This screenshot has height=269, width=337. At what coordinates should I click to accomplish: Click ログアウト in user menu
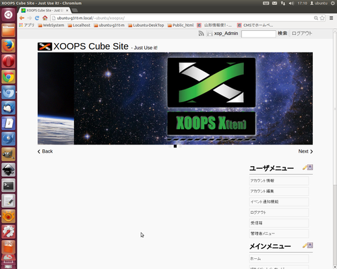point(279,213)
